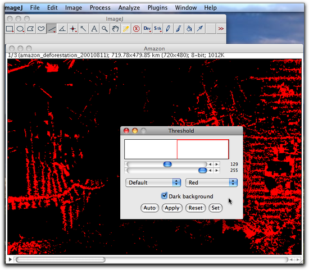This screenshot has width=309, height=270.
Task: Select the Point tool
Action: pos(73,29)
